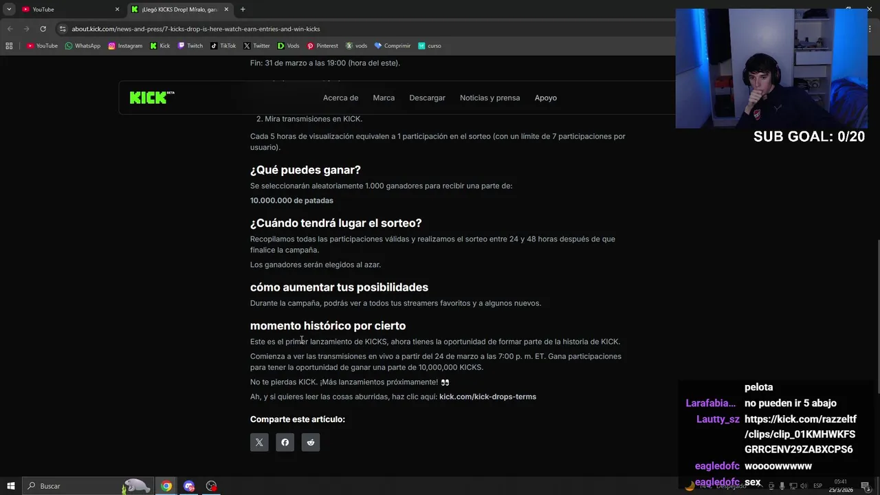The image size is (880, 495).
Task: Click the microphone tray icon
Action: (x=782, y=486)
